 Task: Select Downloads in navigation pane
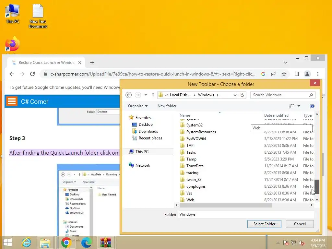[x=148, y=131]
